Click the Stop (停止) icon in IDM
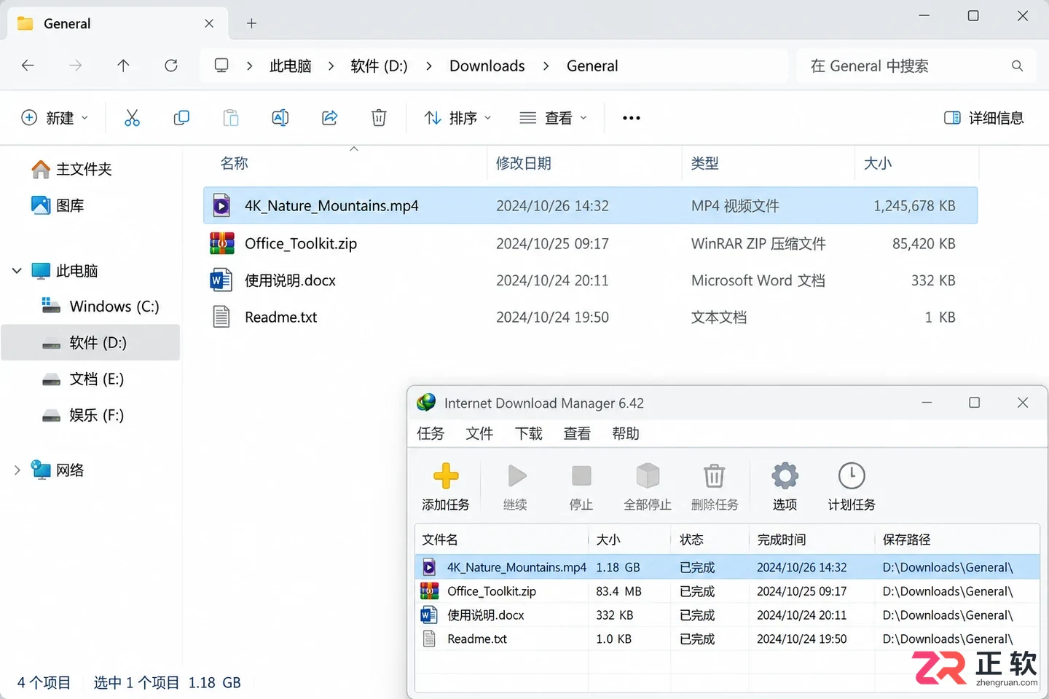 coord(581,476)
